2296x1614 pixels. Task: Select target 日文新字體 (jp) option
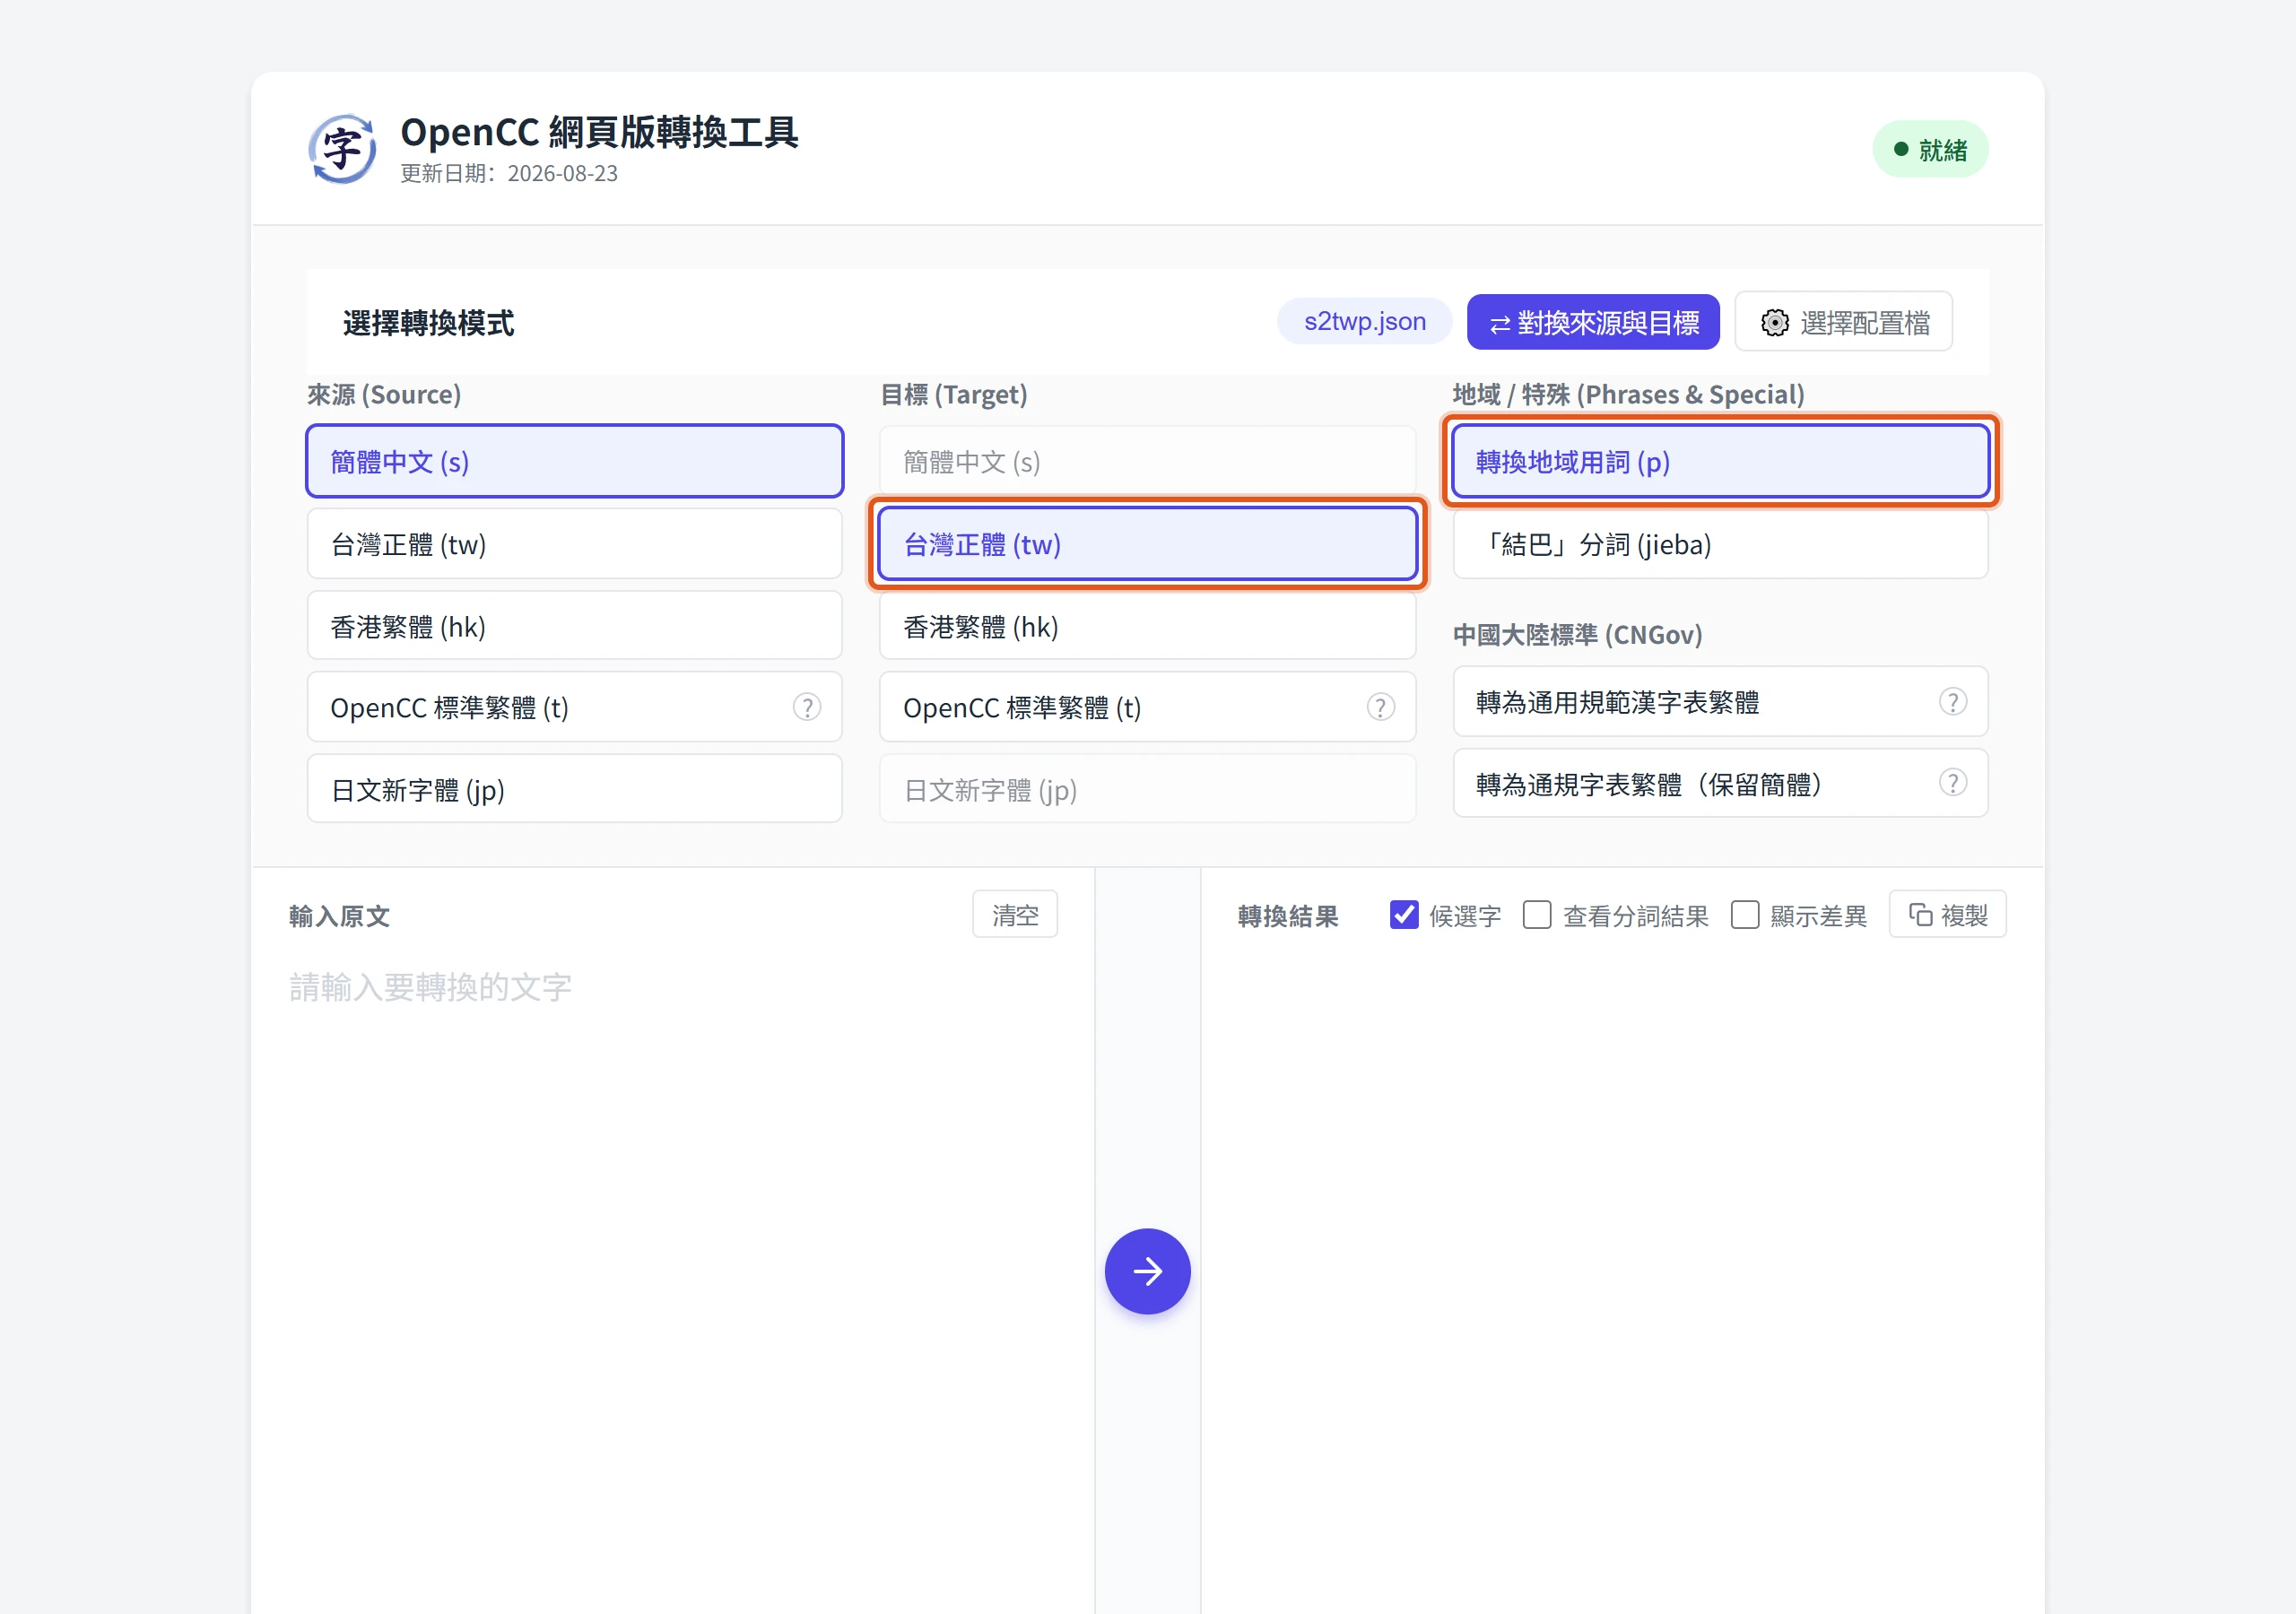(x=1147, y=789)
